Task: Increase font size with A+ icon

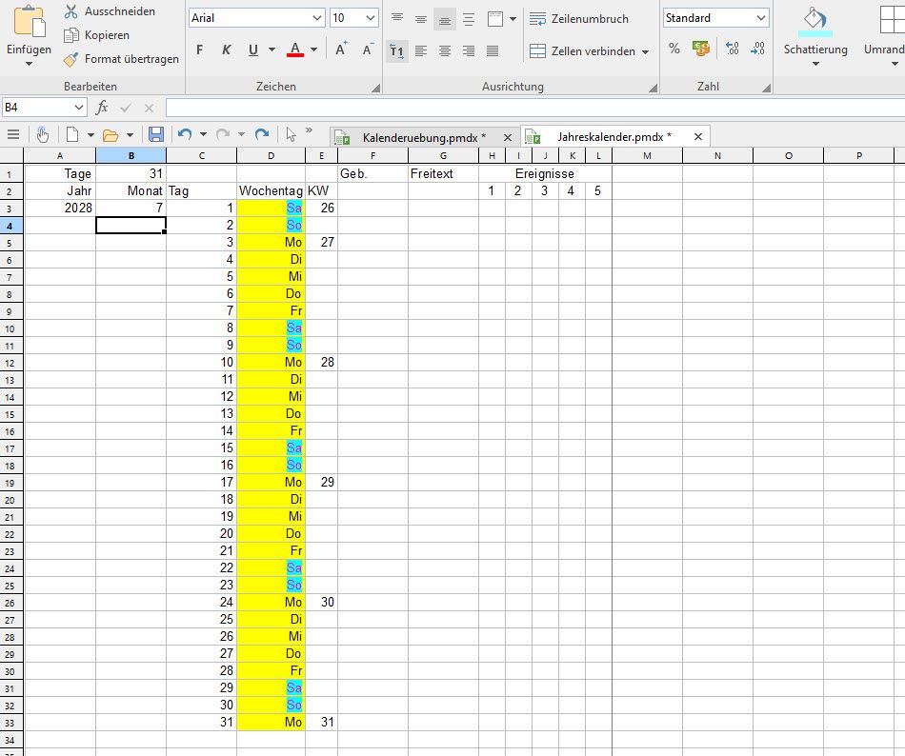Action: point(341,50)
